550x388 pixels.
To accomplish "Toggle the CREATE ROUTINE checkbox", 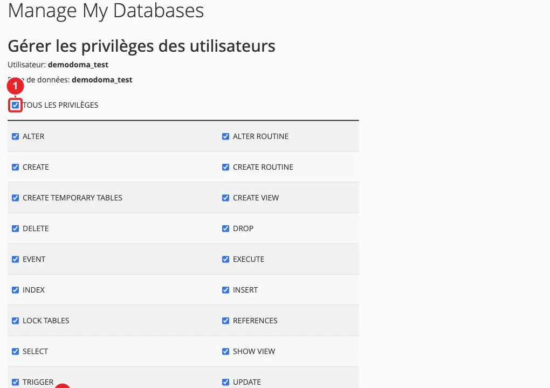I will 225,167.
